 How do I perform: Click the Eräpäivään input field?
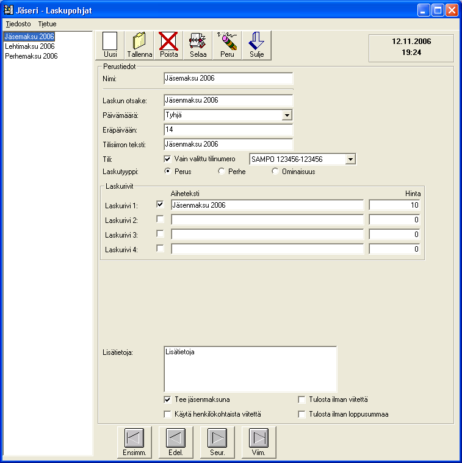coord(228,129)
